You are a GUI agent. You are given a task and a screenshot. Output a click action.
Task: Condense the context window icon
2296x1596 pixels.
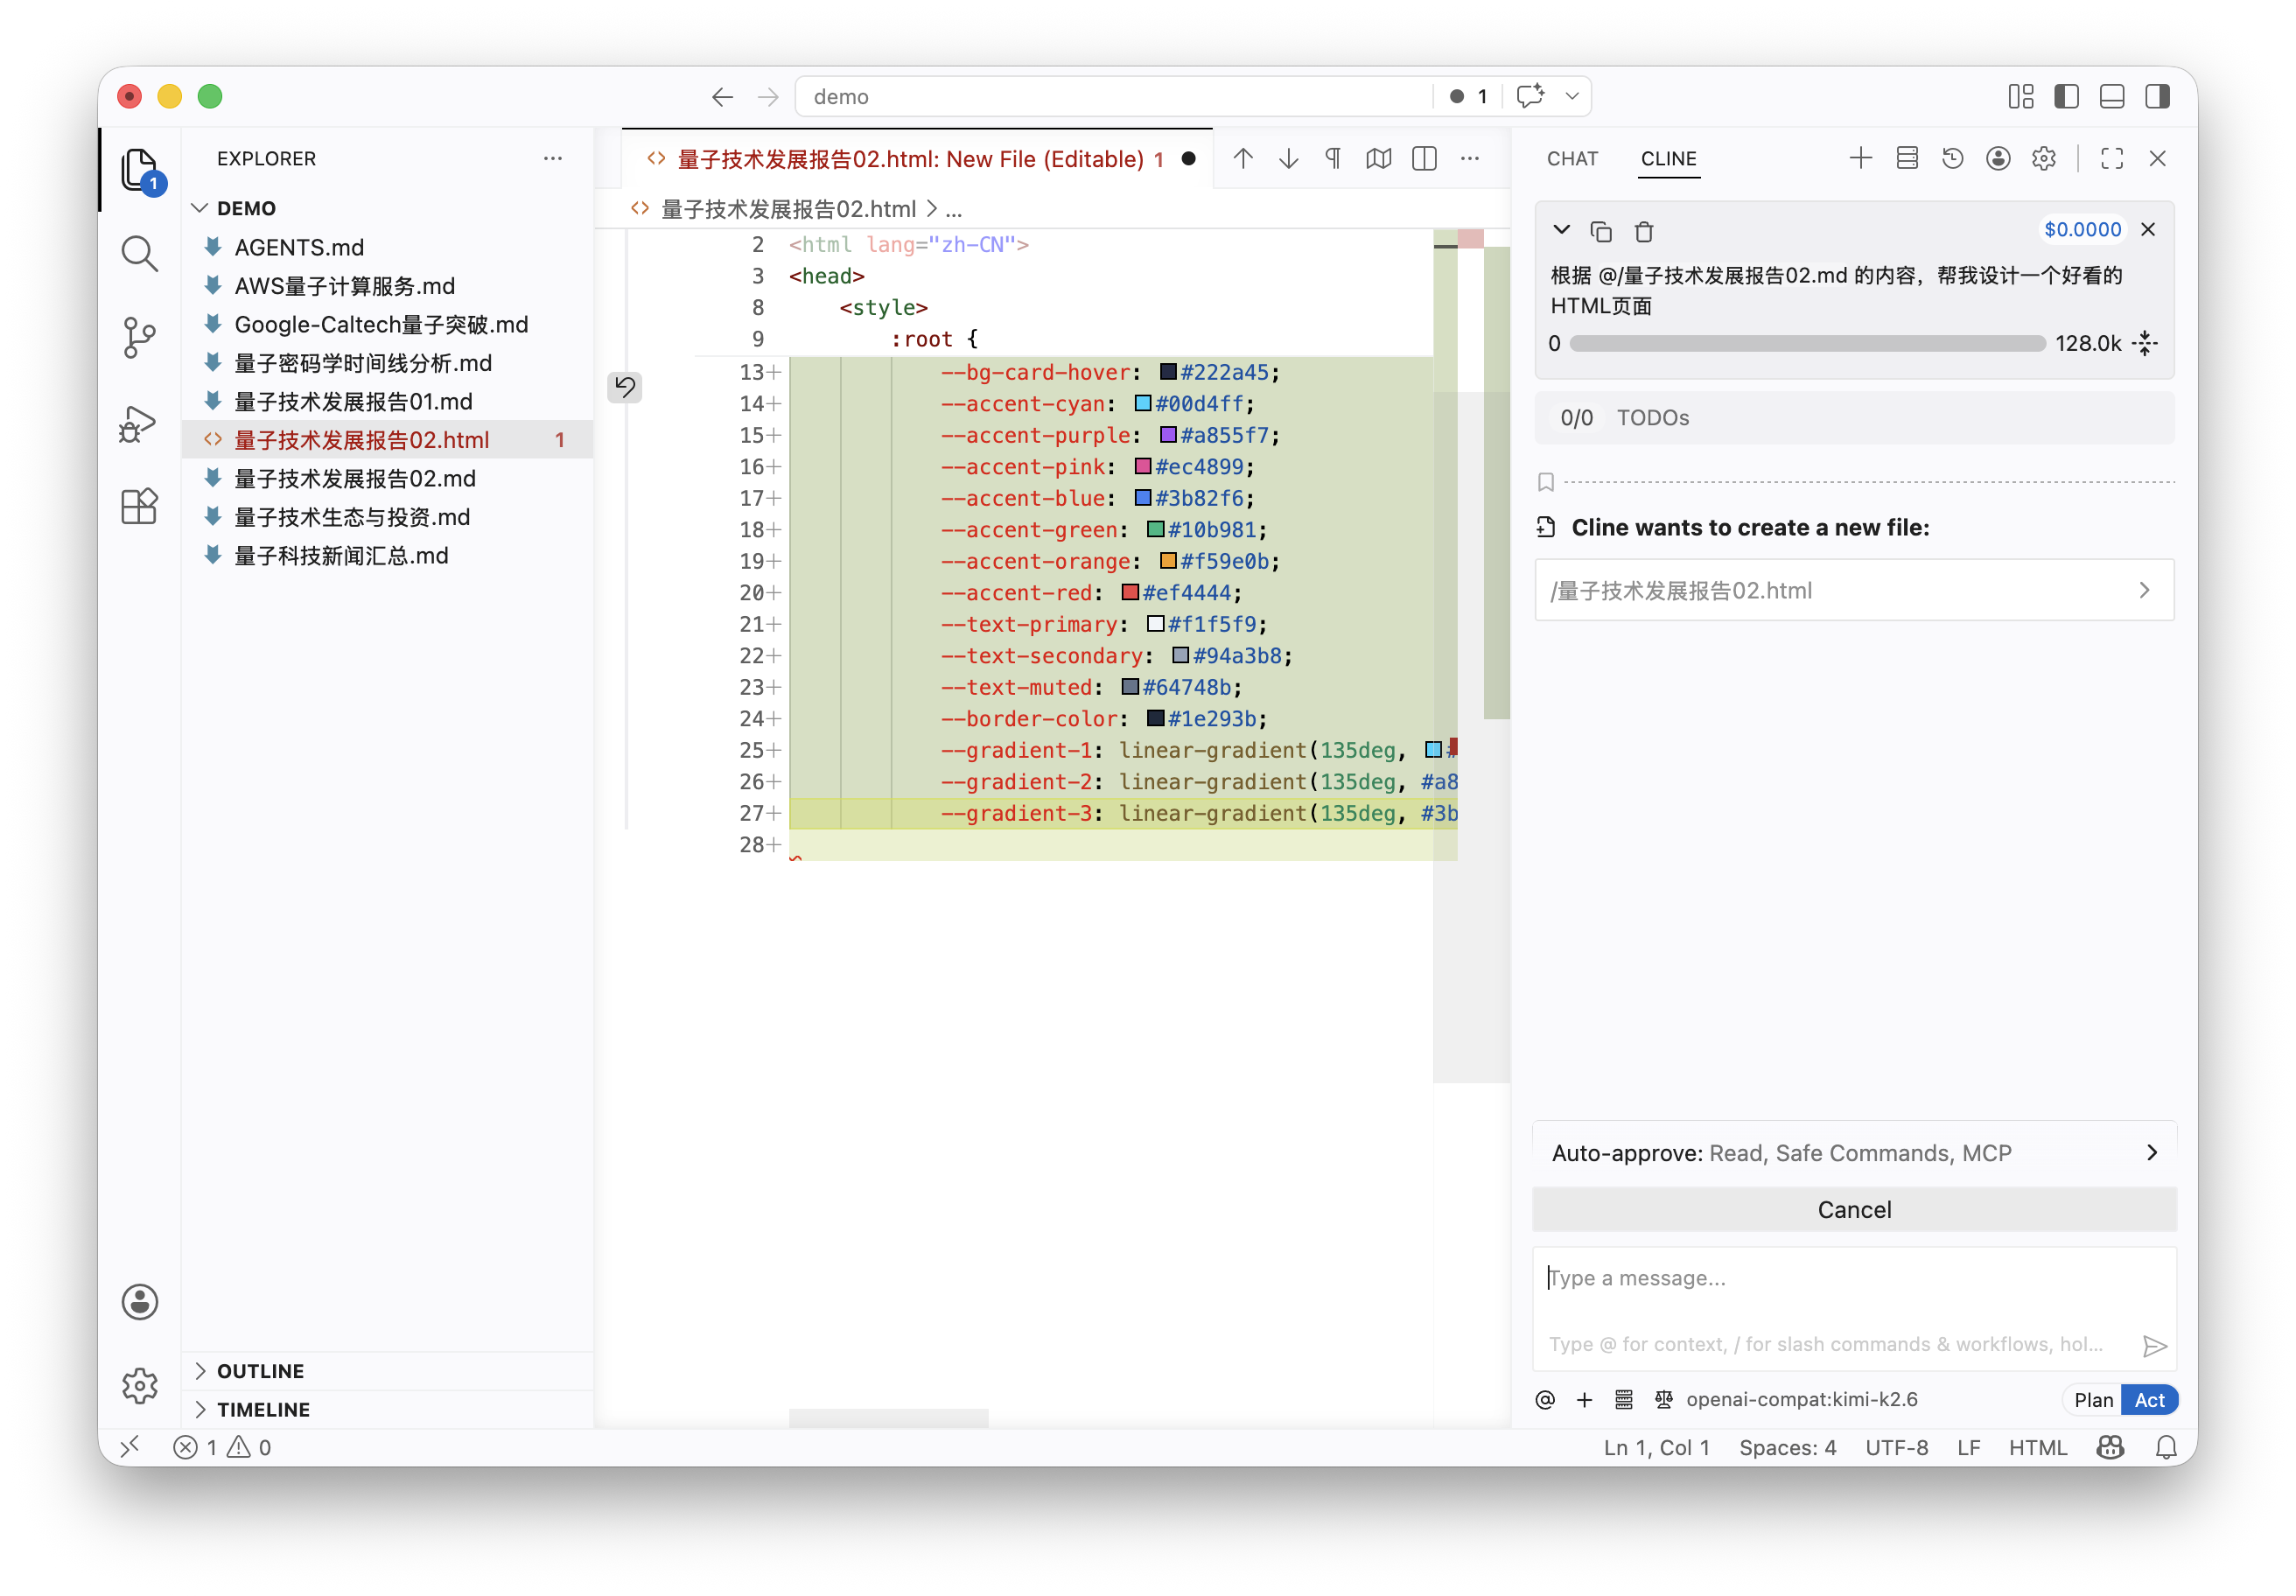tap(2145, 343)
